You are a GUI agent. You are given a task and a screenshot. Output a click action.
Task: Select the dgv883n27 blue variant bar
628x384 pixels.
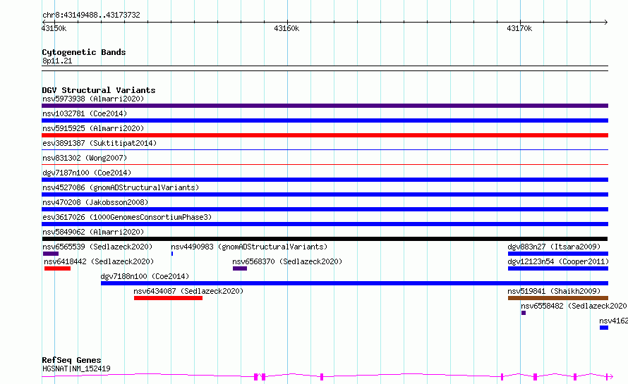[x=558, y=254]
